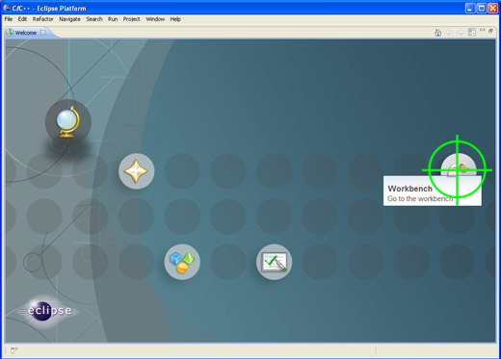Open the Help menu

click(175, 19)
